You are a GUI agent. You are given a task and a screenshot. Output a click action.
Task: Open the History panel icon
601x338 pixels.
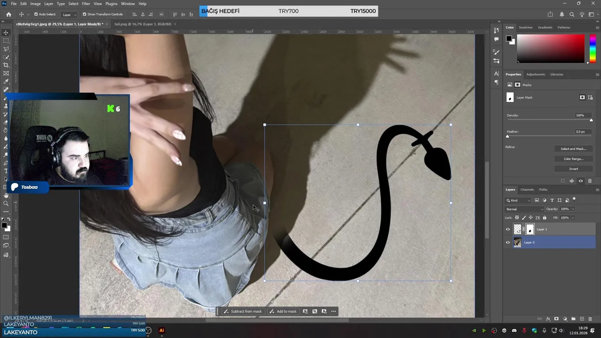[x=496, y=31]
